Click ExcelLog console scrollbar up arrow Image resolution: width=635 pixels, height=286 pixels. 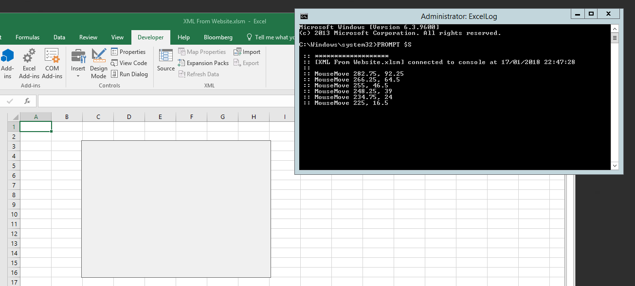click(x=615, y=28)
